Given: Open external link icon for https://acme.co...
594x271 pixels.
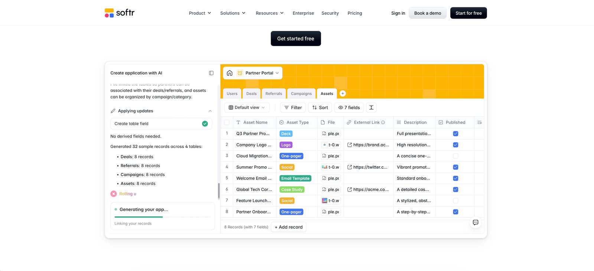Looking at the screenshot, I should [x=349, y=189].
